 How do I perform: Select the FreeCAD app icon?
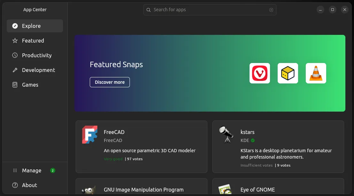click(x=89, y=135)
